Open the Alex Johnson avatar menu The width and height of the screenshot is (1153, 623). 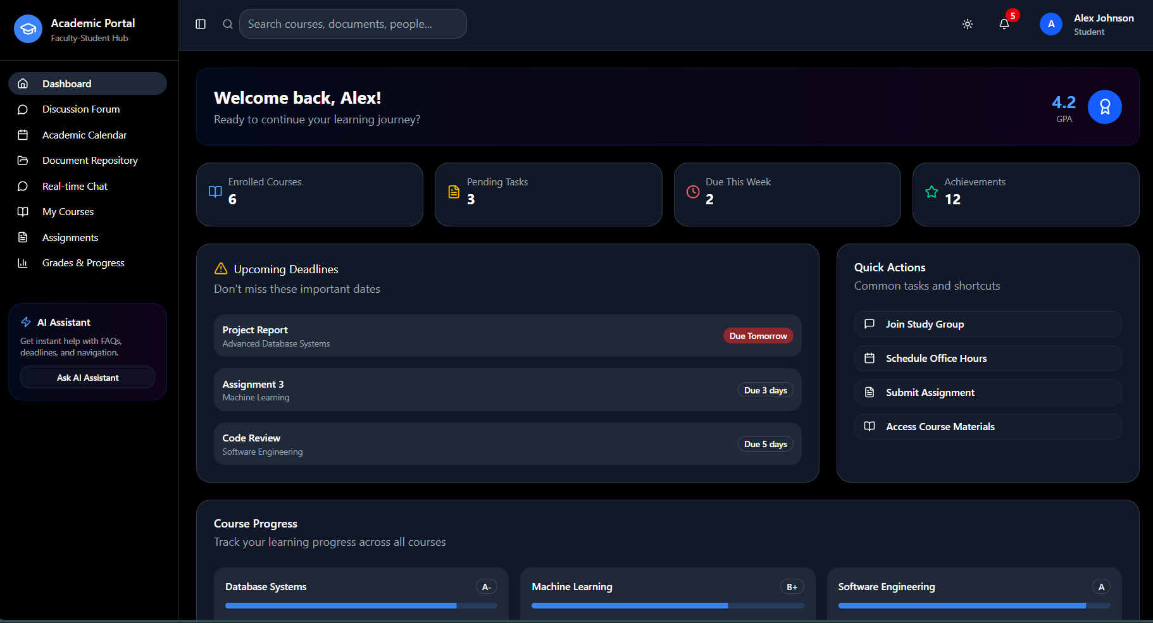click(1051, 24)
